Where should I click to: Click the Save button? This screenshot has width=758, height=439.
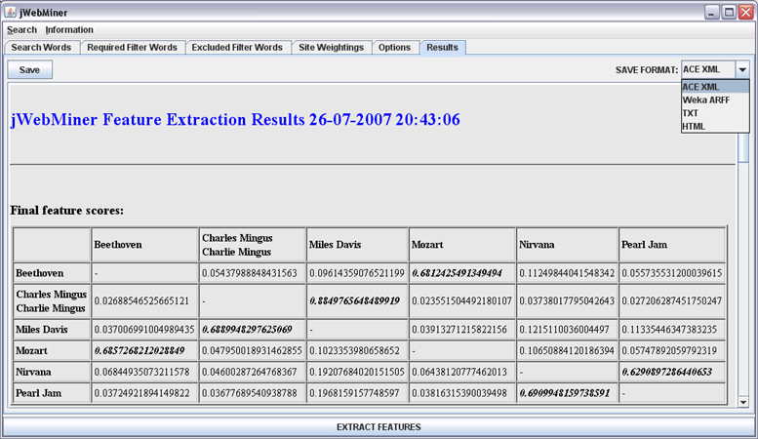[x=29, y=69]
